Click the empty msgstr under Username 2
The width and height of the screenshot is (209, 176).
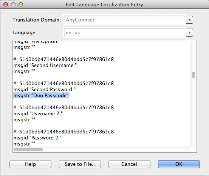pyautogui.click(x=24, y=120)
